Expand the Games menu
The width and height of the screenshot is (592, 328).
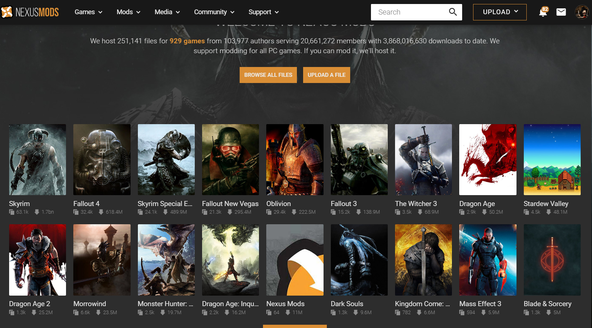pyautogui.click(x=88, y=12)
